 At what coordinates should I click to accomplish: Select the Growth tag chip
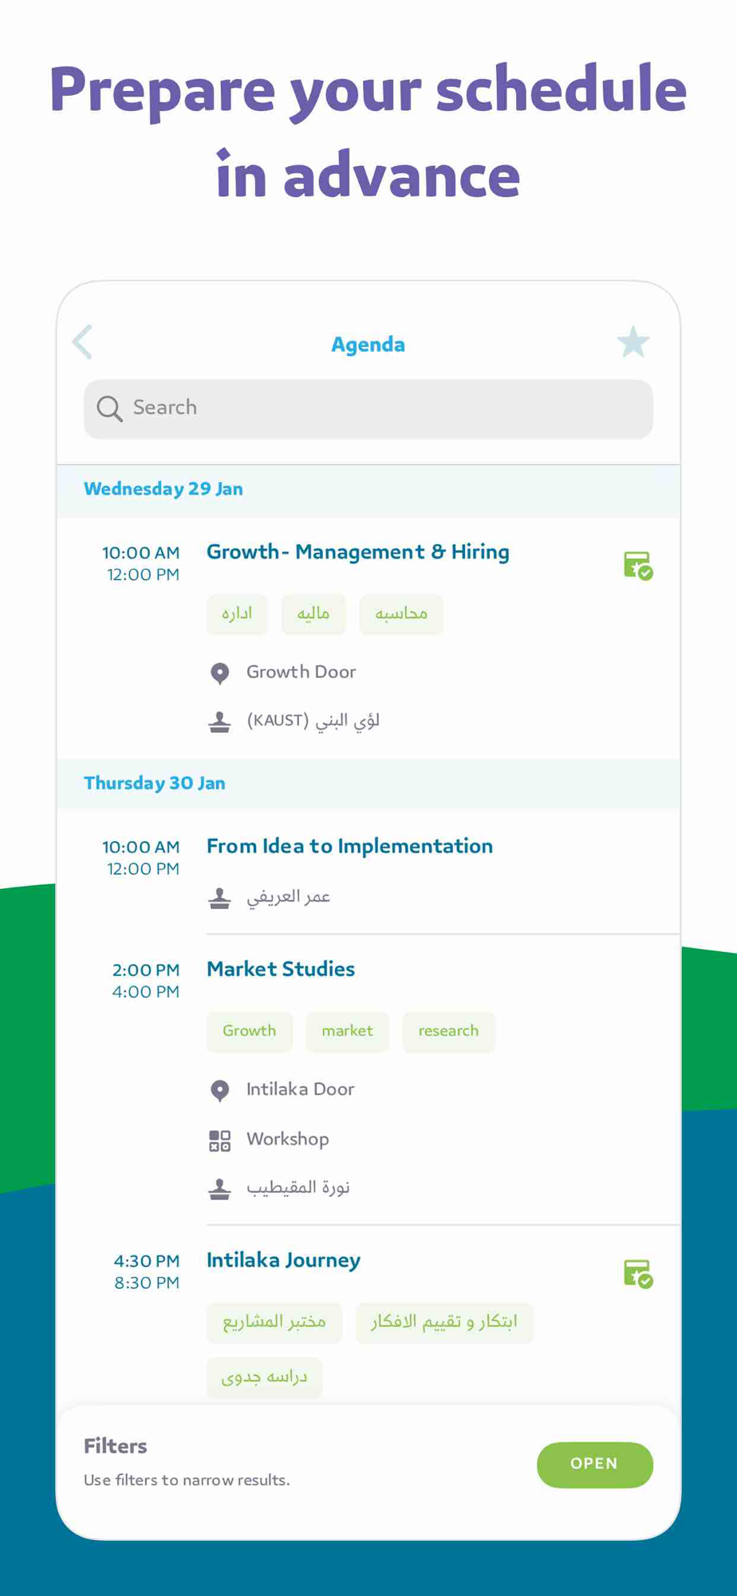pyautogui.click(x=250, y=1031)
